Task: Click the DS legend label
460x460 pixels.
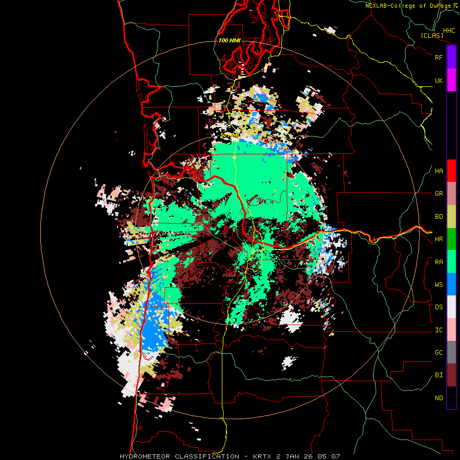Action: (x=439, y=307)
